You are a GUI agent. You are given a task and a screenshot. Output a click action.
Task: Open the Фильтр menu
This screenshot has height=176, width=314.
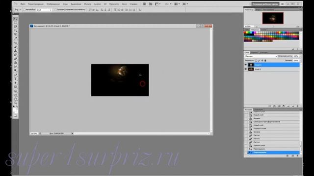[87, 4]
